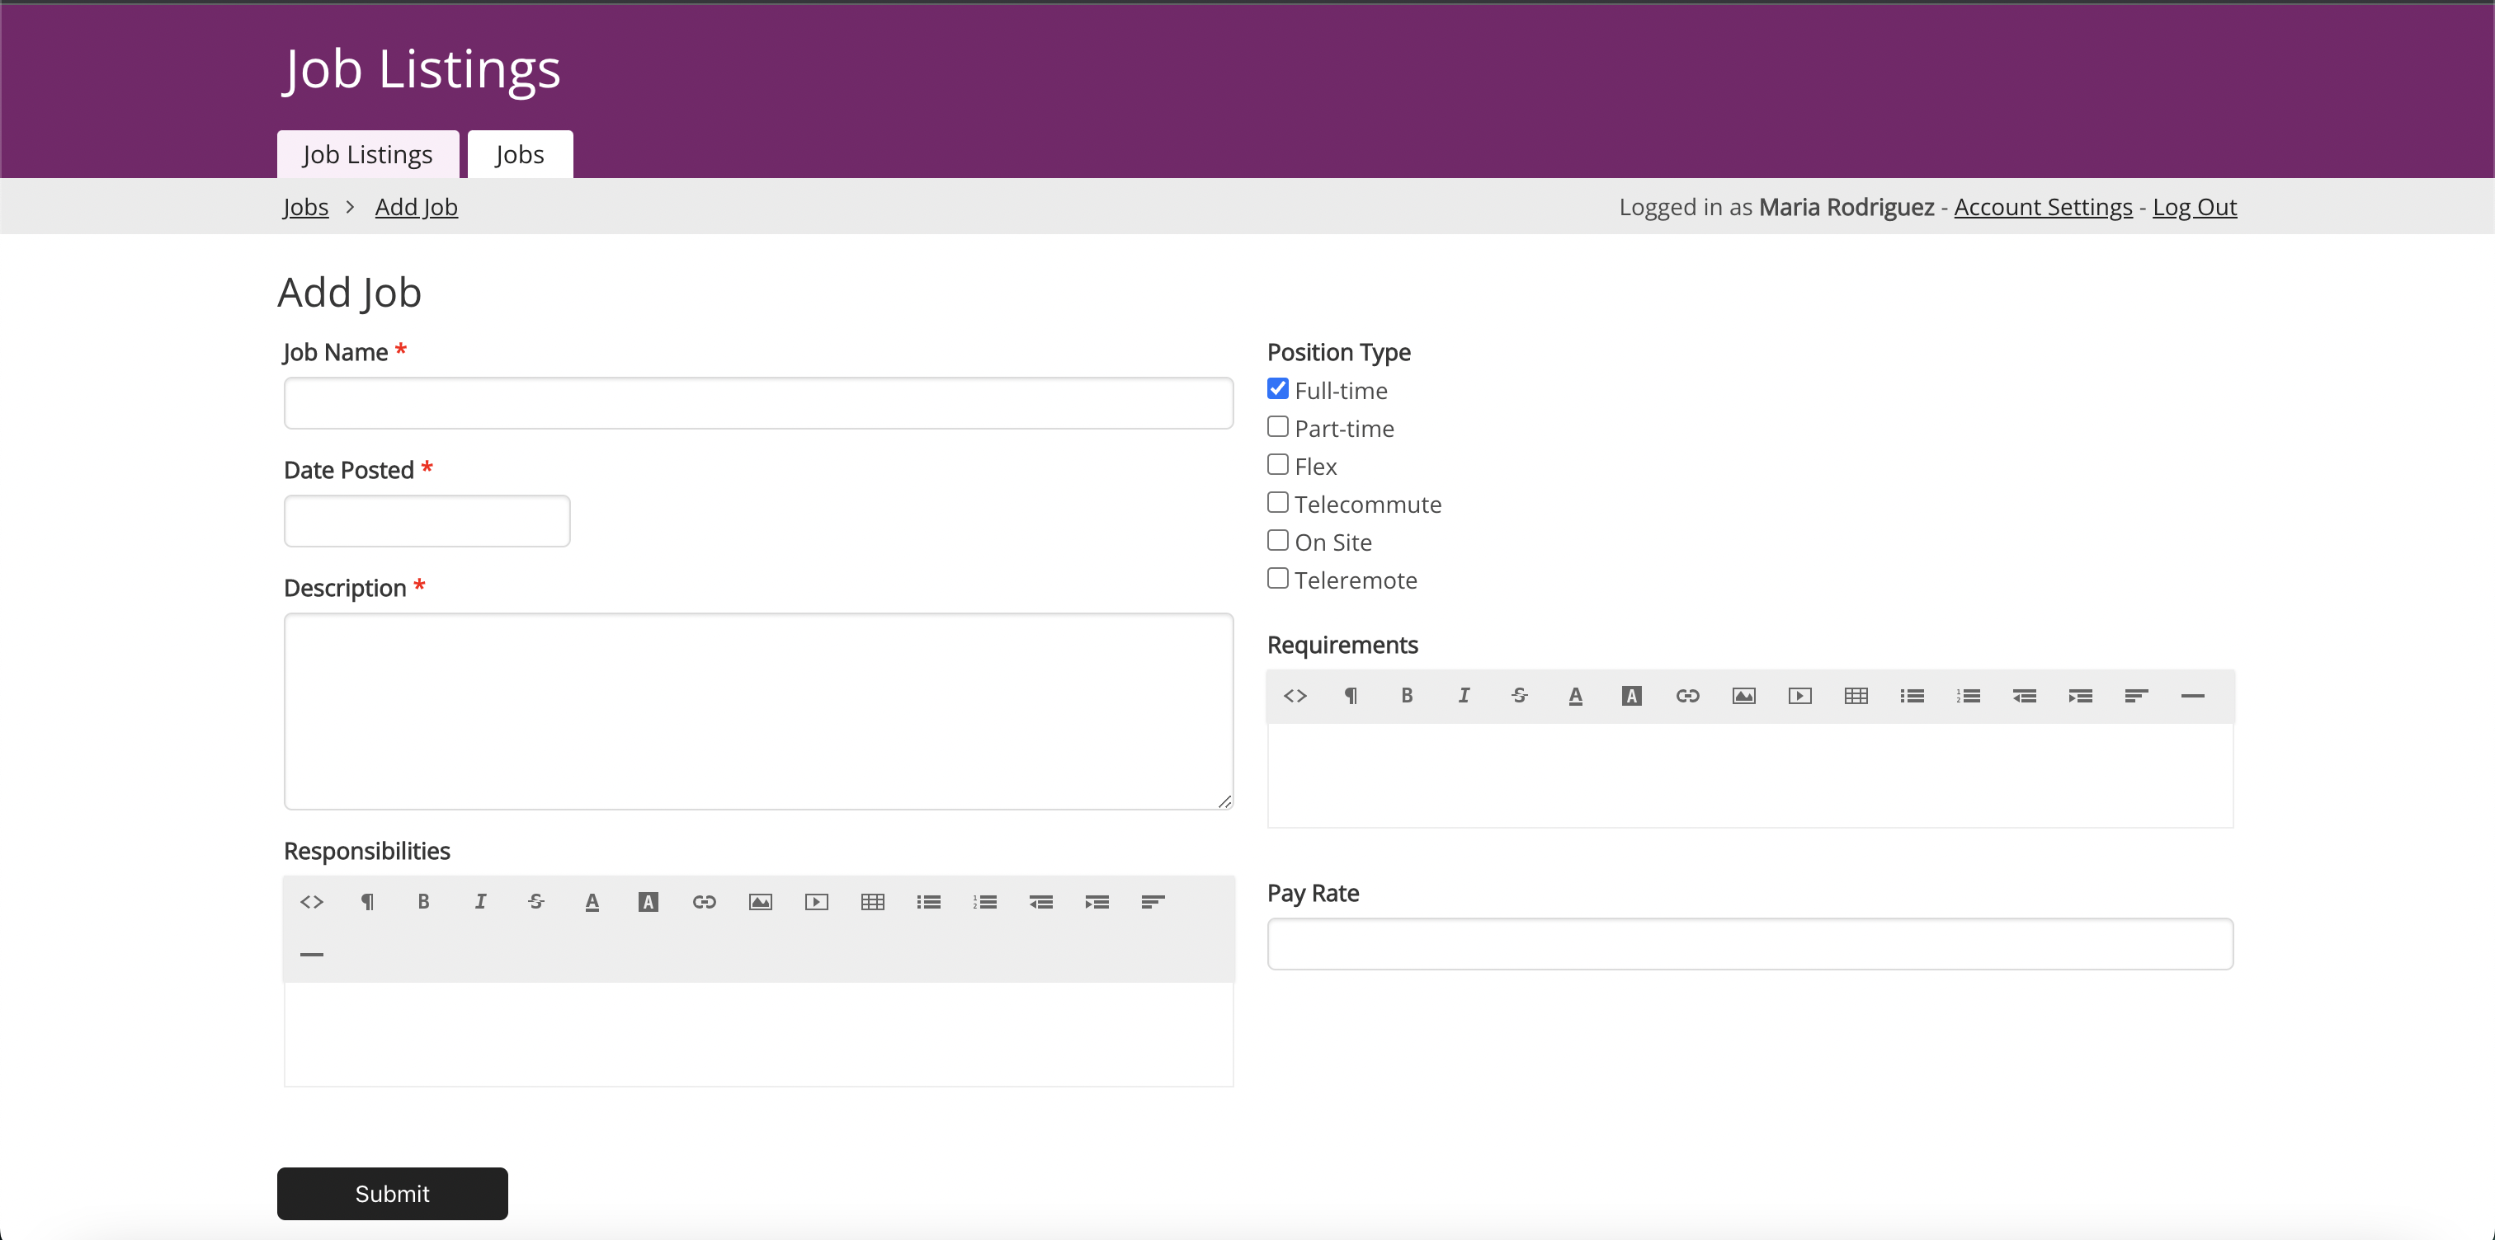Open text color picker in Responsibilities toolbar

592,902
